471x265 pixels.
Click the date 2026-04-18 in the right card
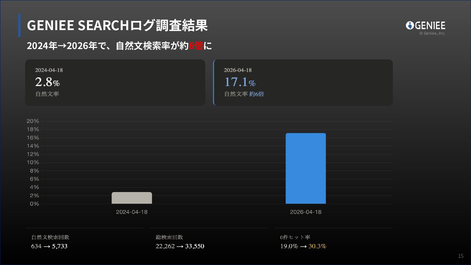(x=238, y=70)
